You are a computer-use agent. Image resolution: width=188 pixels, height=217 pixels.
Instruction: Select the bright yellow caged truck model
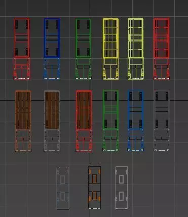pos(110,49)
